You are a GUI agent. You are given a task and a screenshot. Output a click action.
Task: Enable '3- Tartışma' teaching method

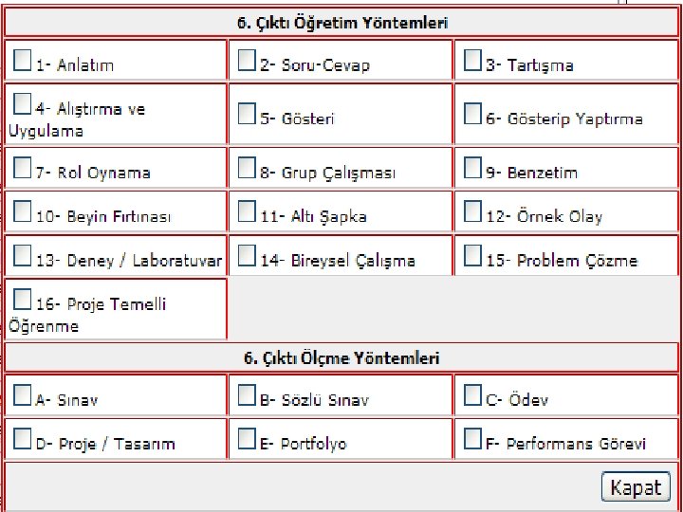[472, 62]
